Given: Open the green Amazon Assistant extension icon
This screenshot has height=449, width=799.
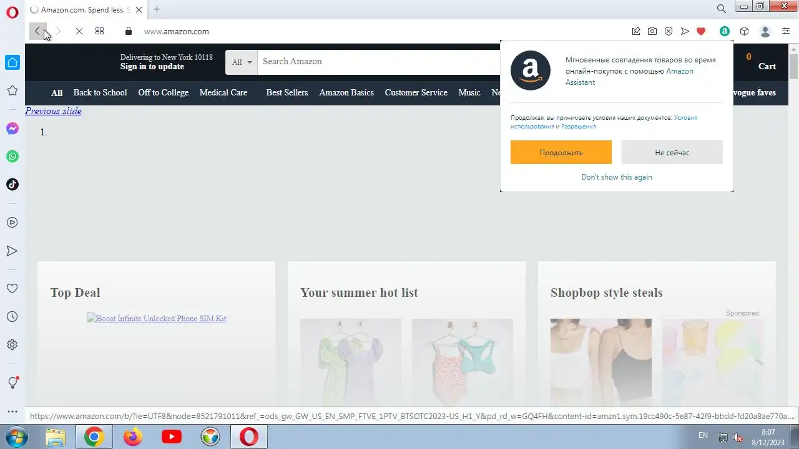Looking at the screenshot, I should pyautogui.click(x=724, y=31).
